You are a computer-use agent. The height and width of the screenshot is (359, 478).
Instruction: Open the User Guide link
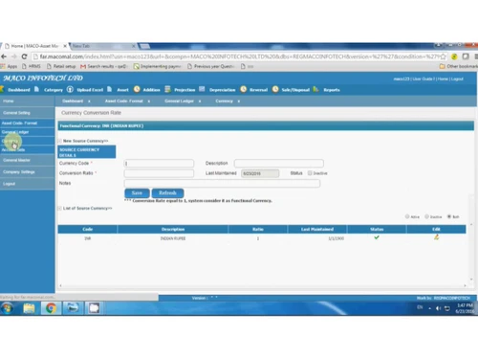424,79
